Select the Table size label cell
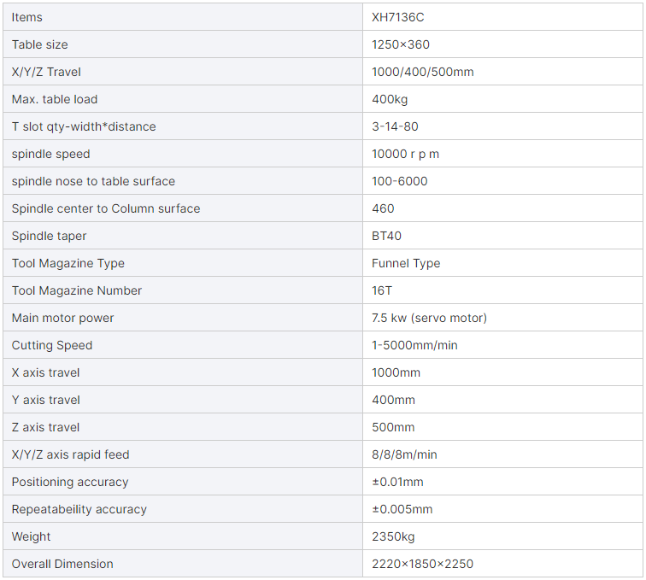 coord(183,44)
